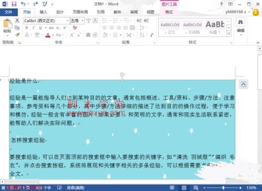262x191 pixels.
Task: Click the zoom slider handle
Action: [x=223, y=188]
